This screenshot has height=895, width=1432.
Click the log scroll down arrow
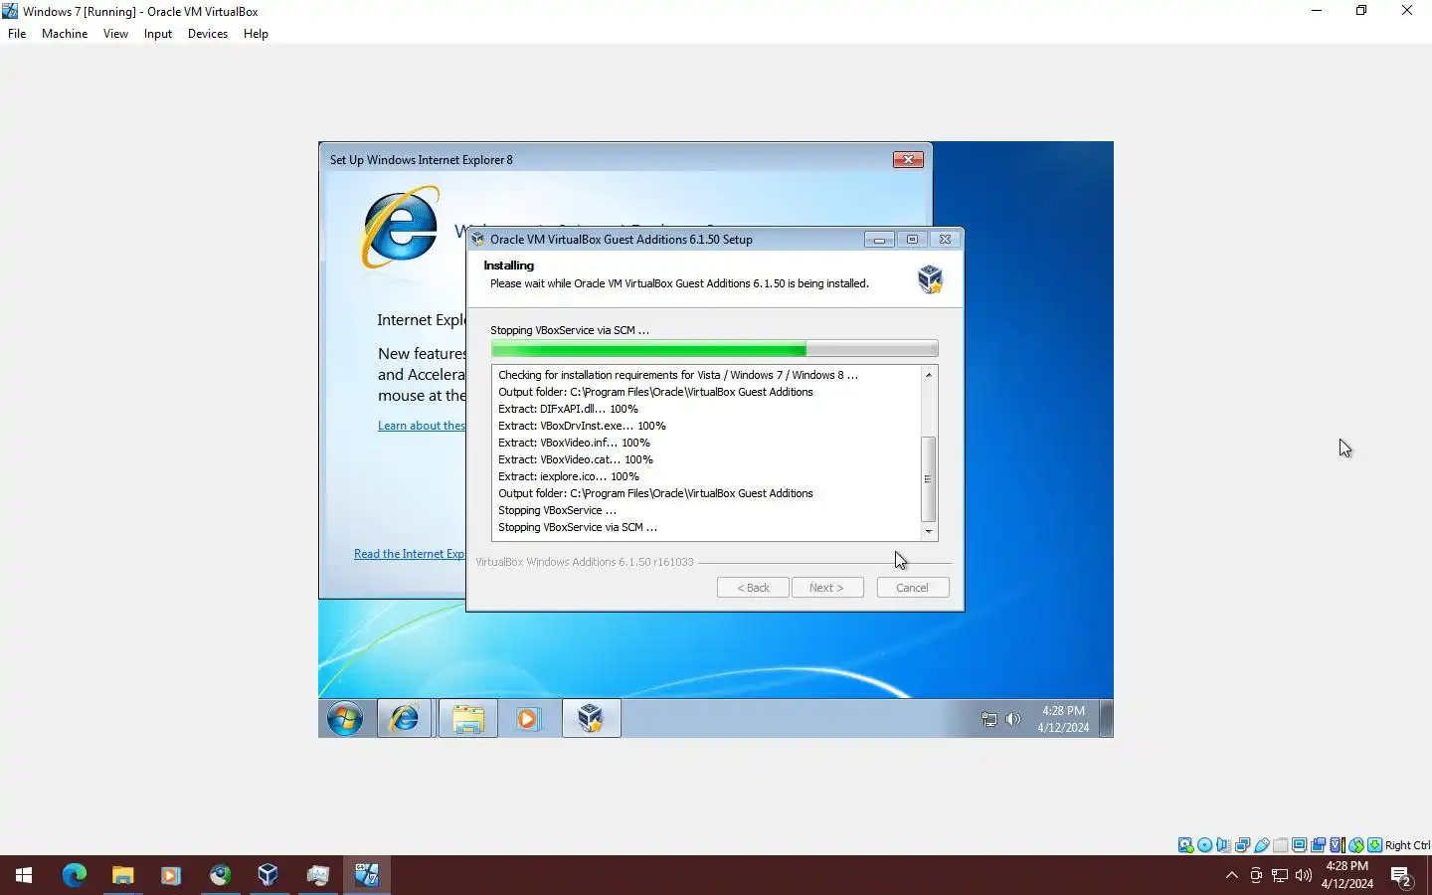pos(929,532)
